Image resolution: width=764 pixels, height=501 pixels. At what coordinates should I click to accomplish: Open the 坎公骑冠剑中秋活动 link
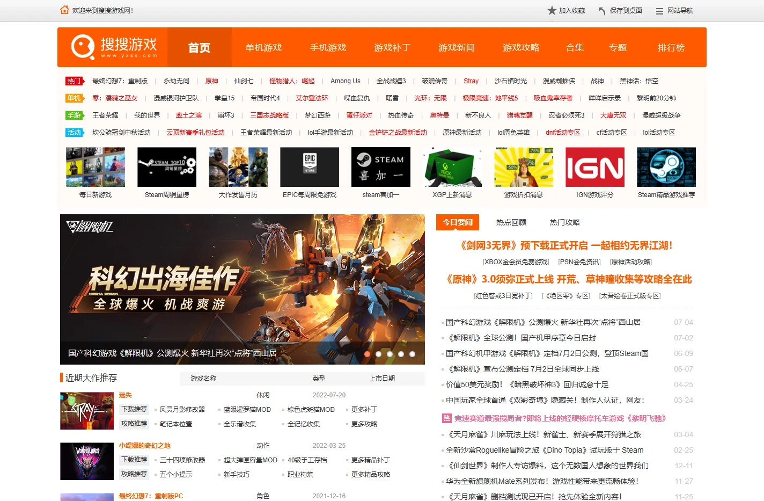121,133
